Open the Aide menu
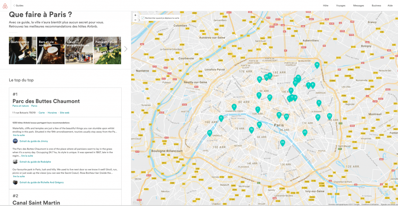This screenshot has width=398, height=206. [390, 5]
